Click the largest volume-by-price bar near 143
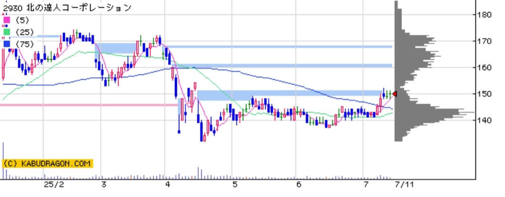 (x=434, y=113)
